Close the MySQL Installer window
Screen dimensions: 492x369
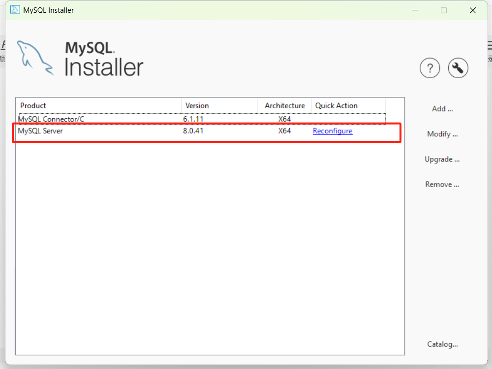pyautogui.click(x=473, y=10)
